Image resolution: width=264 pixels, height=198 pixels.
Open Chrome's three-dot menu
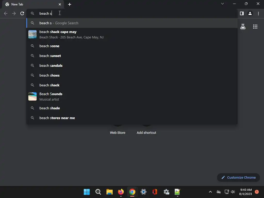[x=258, y=13]
